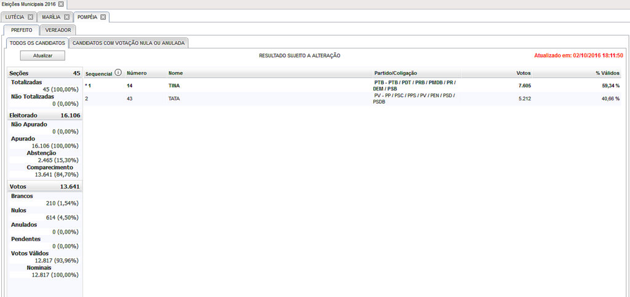
Task: Select the TODOS OS CANDIDATOS tab
Action: coord(38,43)
